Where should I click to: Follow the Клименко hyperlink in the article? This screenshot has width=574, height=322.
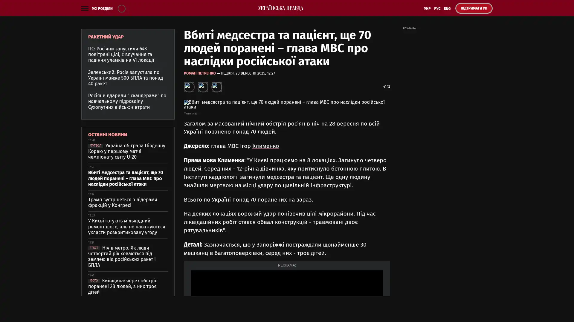(x=265, y=146)
